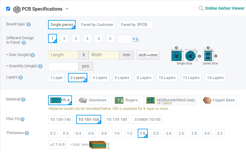
Task: Click the help icon beside Thickness label
Action: [27, 133]
